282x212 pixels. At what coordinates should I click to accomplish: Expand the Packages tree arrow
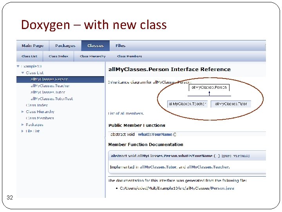click(x=22, y=124)
